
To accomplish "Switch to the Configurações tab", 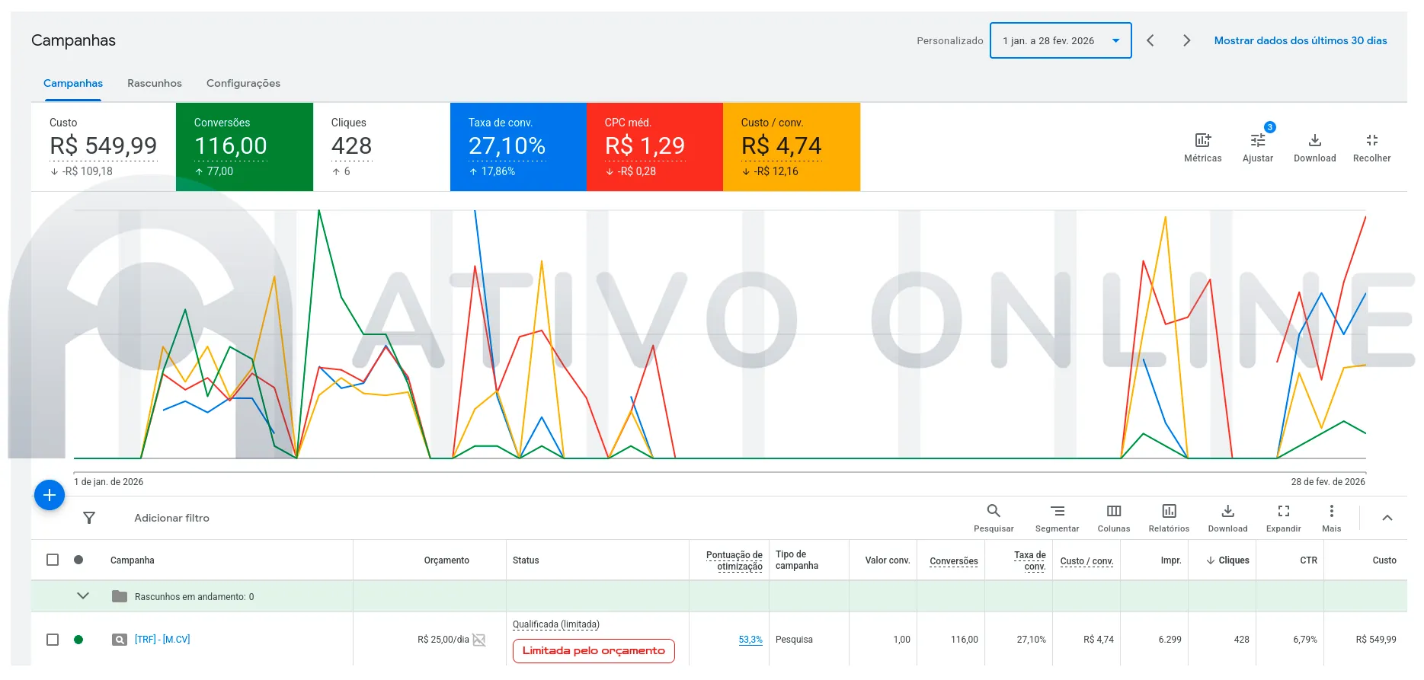I will 243,83.
